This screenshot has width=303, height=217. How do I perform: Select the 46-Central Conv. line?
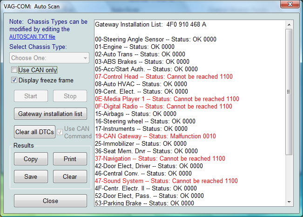click(x=143, y=174)
